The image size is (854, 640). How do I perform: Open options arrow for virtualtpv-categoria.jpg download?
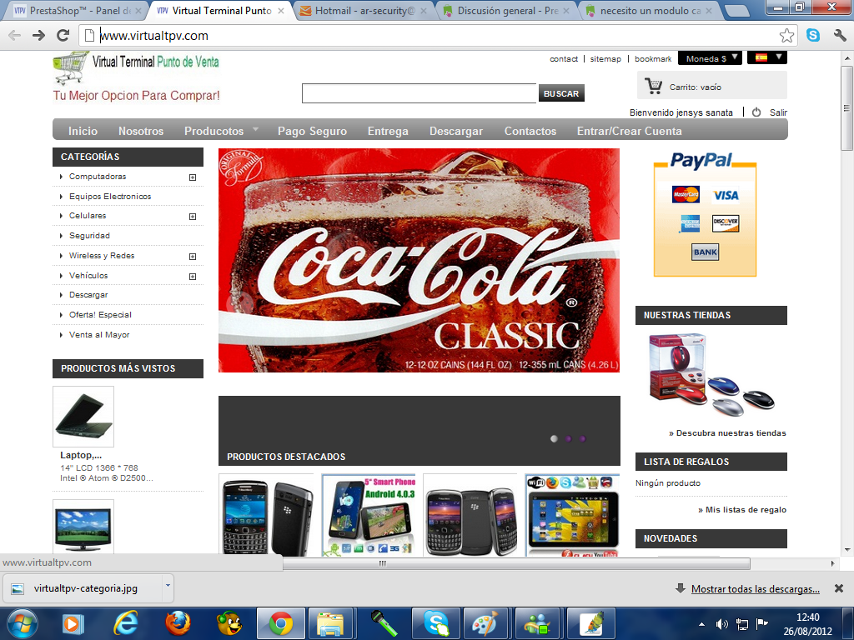pos(168,586)
